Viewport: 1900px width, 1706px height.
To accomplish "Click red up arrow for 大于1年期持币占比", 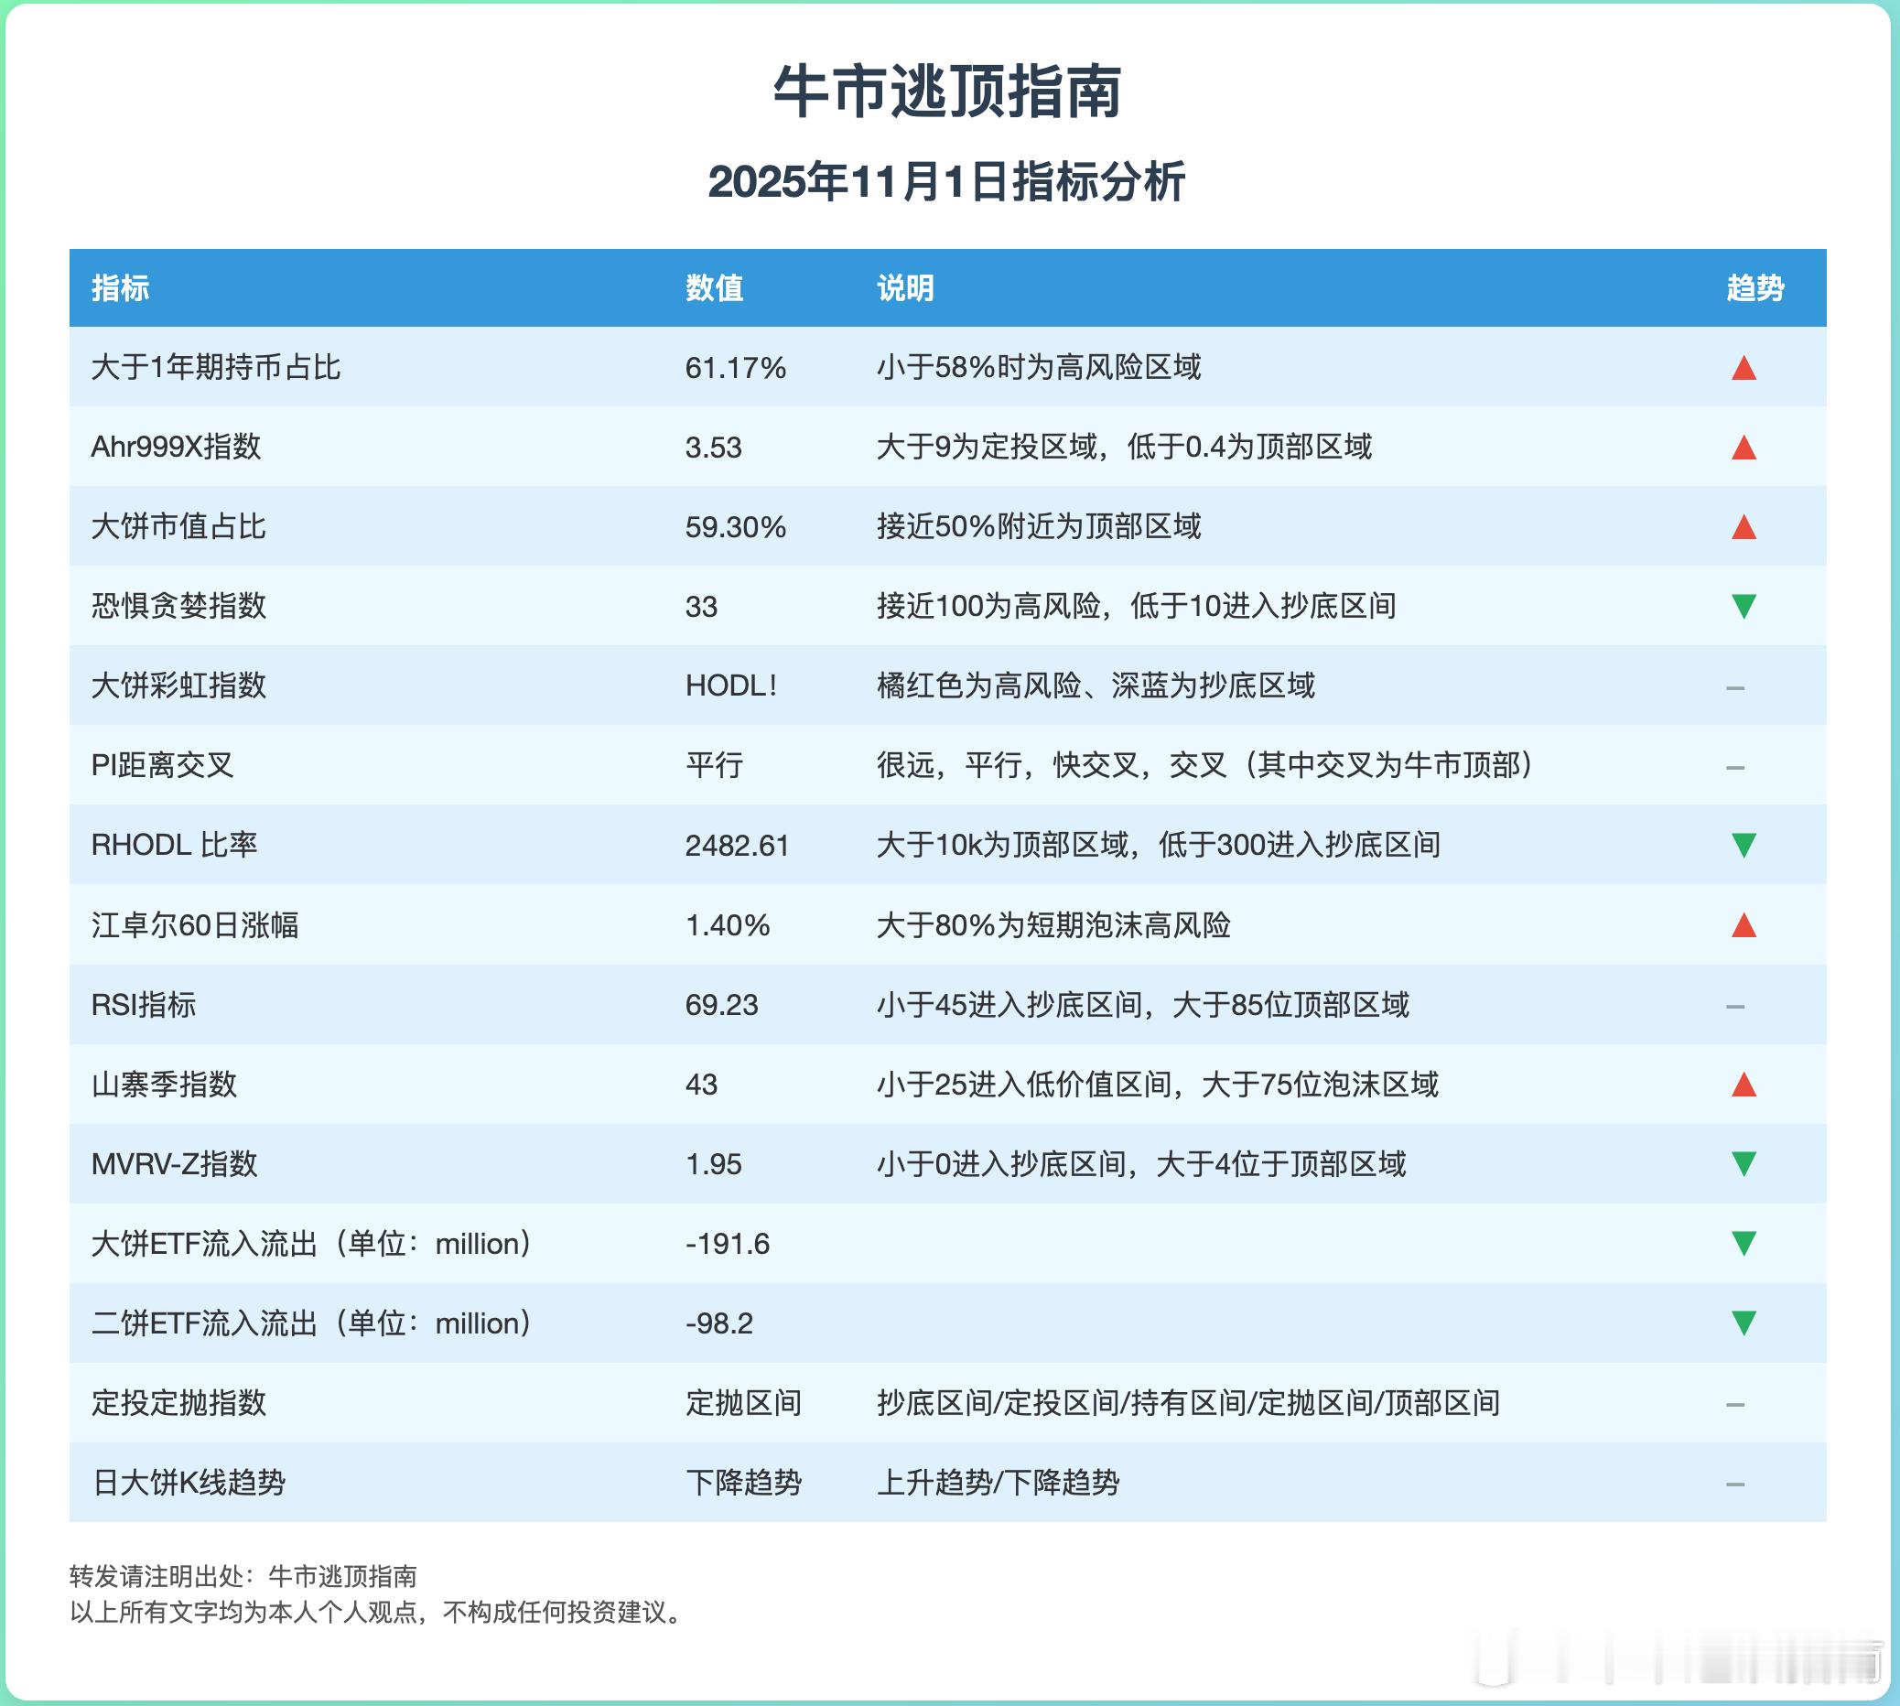I will coord(1743,369).
